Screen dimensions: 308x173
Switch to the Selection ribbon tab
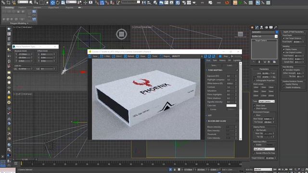click(37, 8)
